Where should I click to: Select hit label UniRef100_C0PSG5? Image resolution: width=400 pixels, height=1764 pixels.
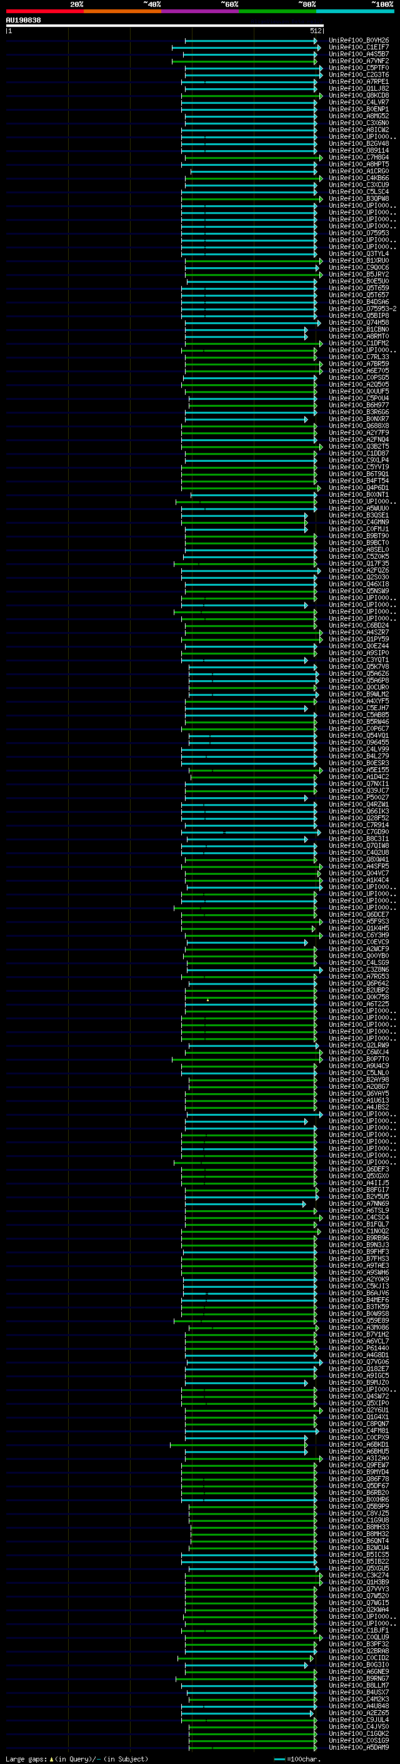point(358,377)
